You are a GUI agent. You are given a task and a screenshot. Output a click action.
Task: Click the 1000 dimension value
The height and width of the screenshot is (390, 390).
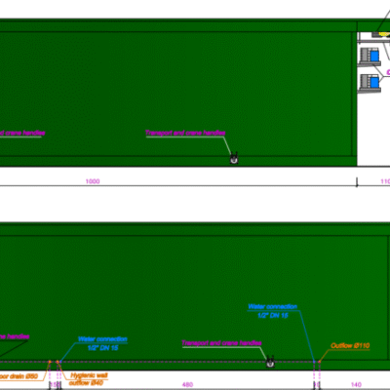coord(93,181)
